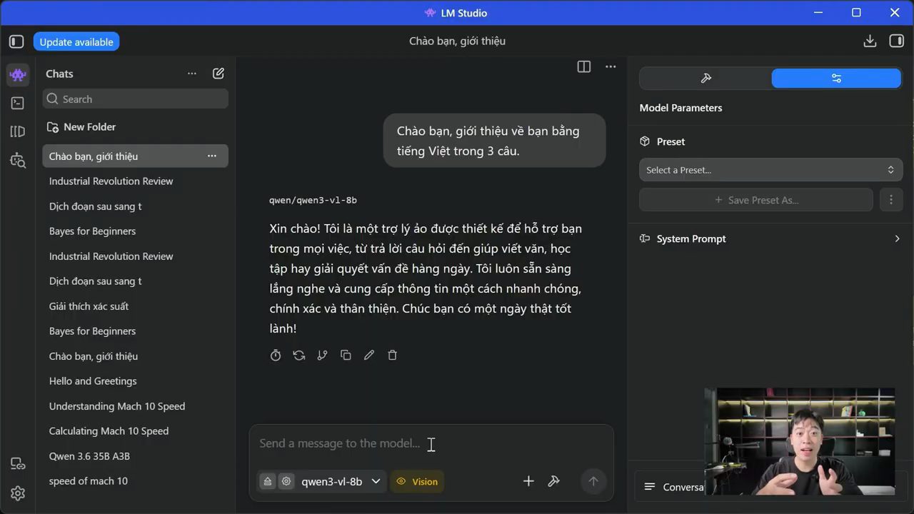Open the My Models library icon
Image resolution: width=914 pixels, height=514 pixels.
pos(18,131)
